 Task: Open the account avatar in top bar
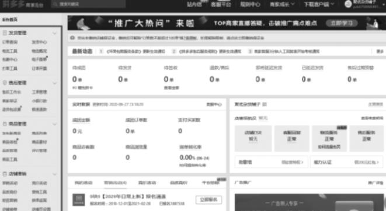[x=348, y=4]
